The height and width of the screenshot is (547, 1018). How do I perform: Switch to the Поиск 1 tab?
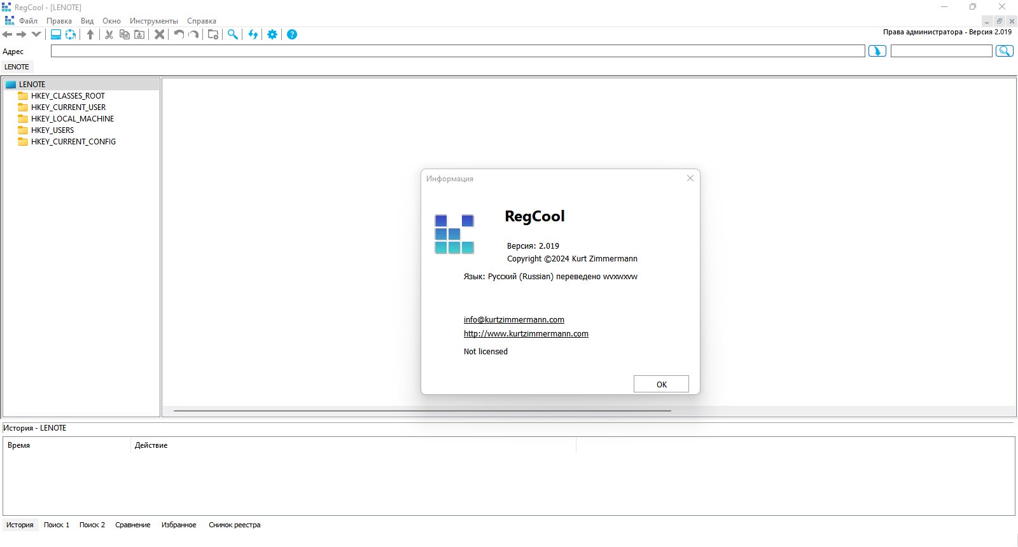click(x=57, y=525)
